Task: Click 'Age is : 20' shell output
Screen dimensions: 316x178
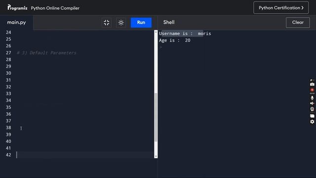Action: [x=174, y=41]
